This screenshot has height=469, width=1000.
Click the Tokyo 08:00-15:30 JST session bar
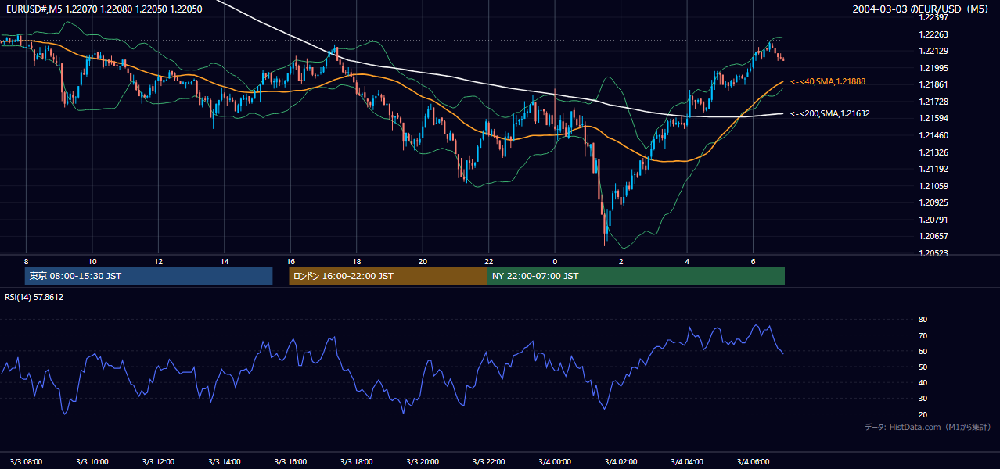point(149,276)
